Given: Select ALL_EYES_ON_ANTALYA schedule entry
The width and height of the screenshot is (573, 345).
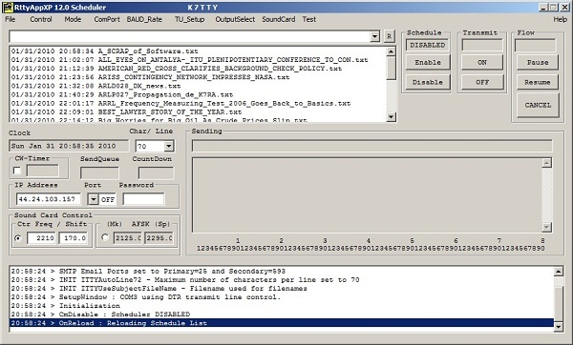Looking at the screenshot, I should pyautogui.click(x=199, y=60).
